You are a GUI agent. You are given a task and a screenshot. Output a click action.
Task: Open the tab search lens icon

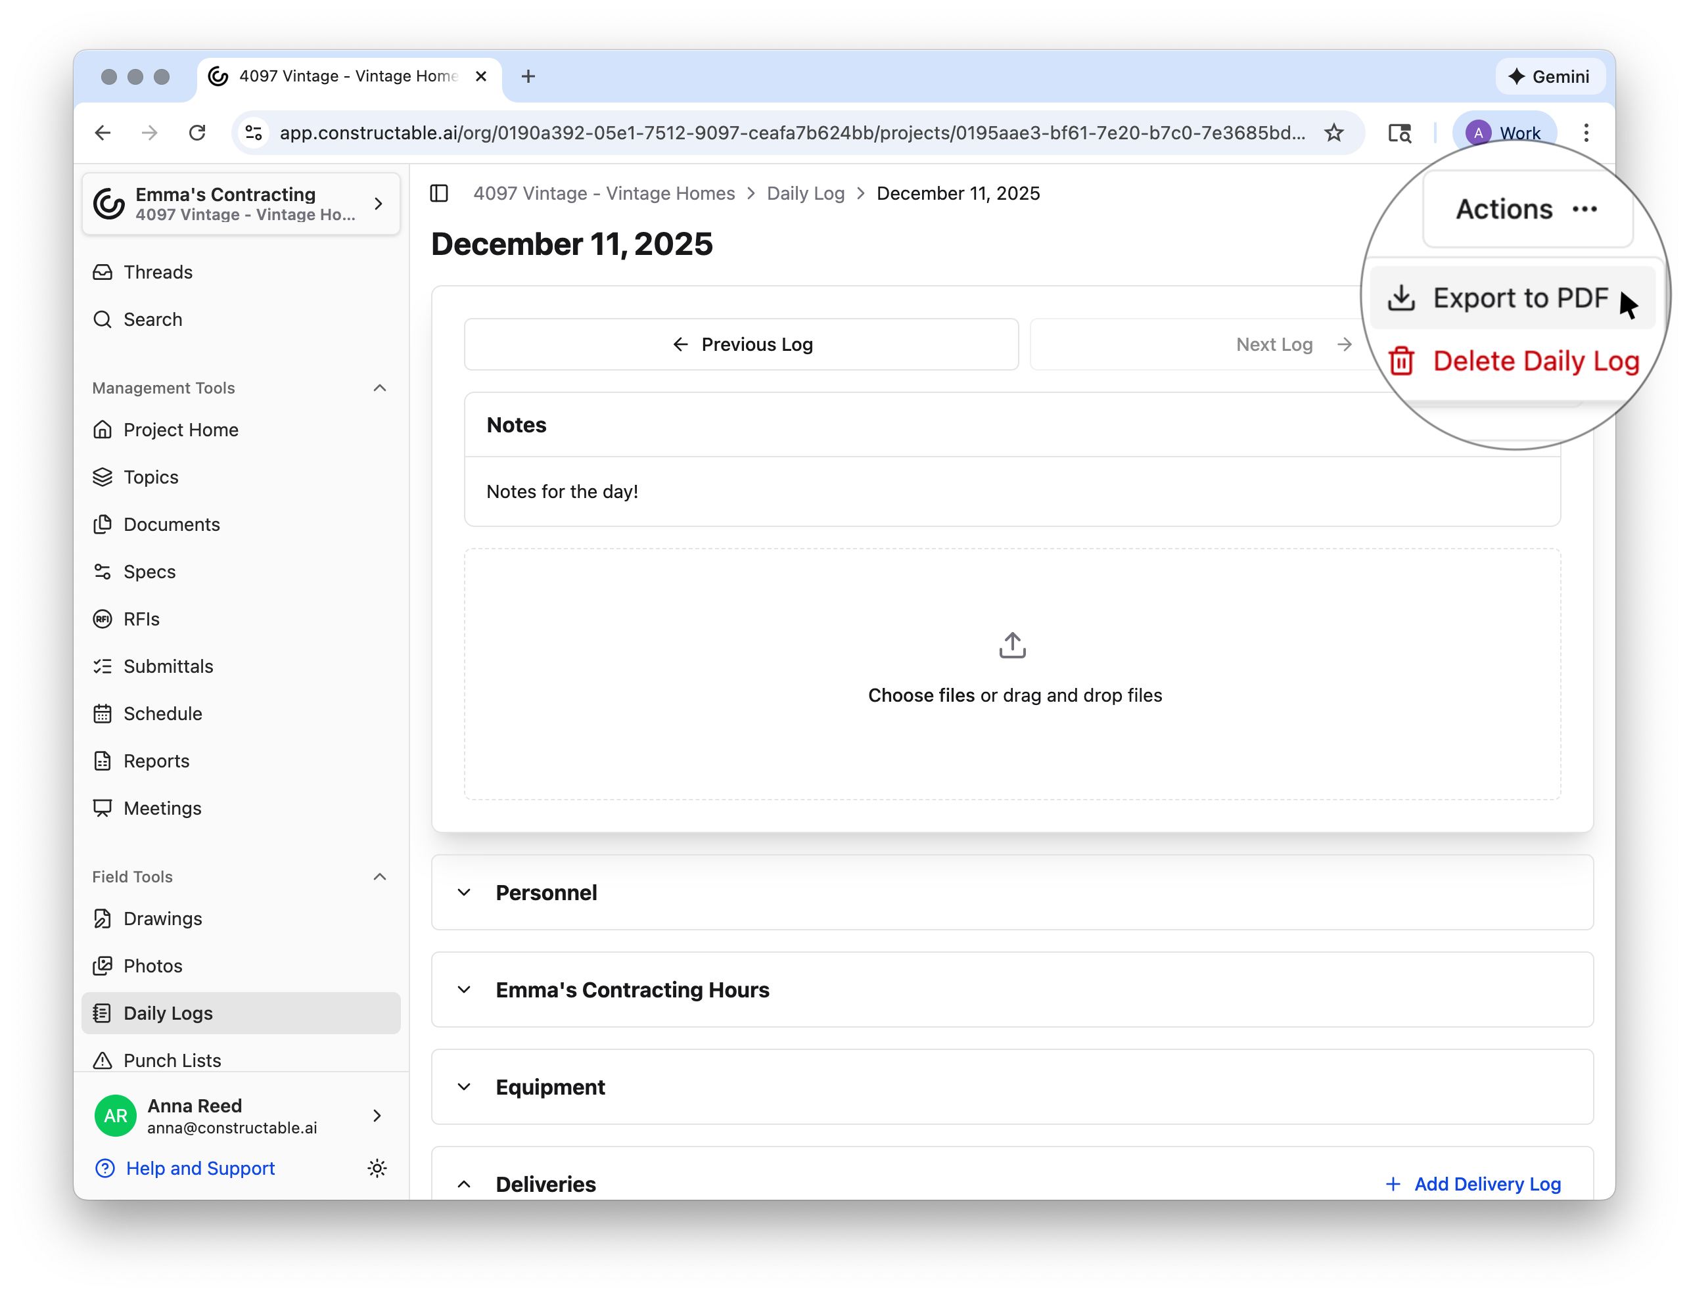coord(1399,133)
